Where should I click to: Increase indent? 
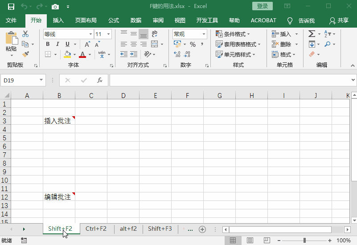point(134,54)
